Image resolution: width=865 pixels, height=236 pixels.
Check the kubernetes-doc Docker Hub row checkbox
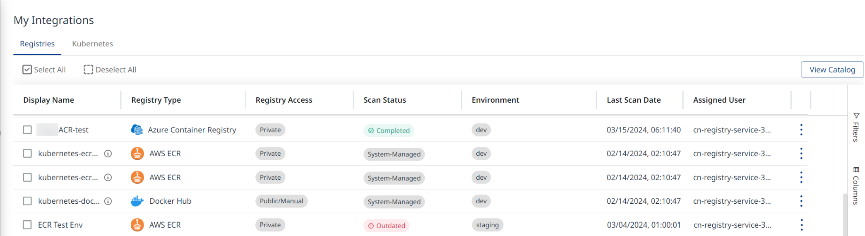[27, 201]
